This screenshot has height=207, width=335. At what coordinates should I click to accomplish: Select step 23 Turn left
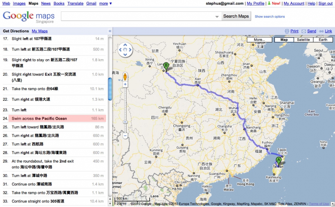pos(54,110)
